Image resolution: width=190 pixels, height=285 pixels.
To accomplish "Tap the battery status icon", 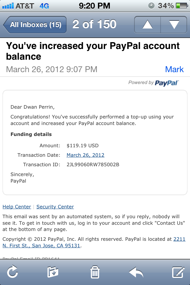I will click(x=182, y=6).
